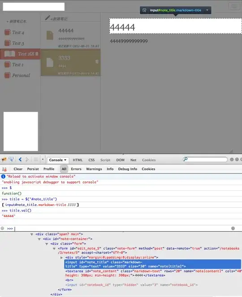This screenshot has width=242, height=297.
Task: Delete the 3333 note with its trash icon
Action: tap(97, 61)
